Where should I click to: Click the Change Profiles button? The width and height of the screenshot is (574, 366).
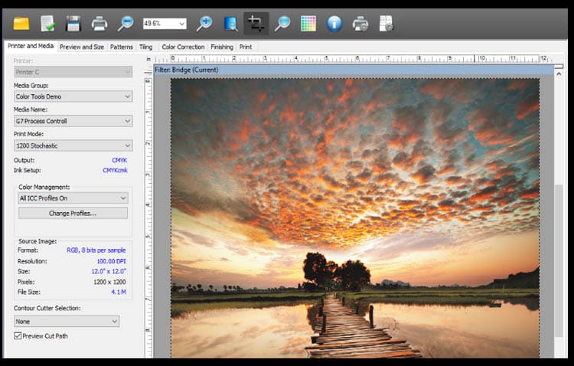(x=73, y=213)
